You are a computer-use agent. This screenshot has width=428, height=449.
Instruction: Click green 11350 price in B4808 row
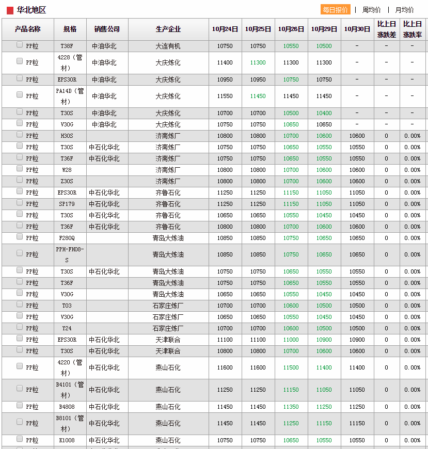pos(291,407)
